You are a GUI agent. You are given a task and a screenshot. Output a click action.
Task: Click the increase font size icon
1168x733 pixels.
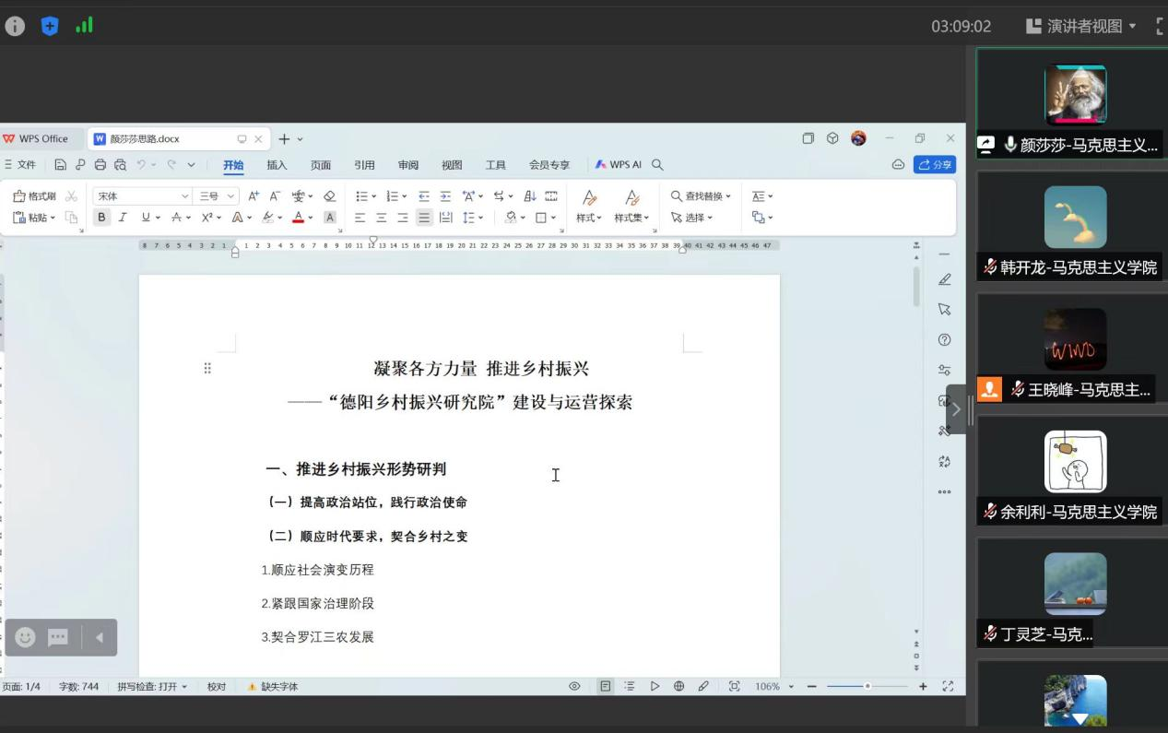click(254, 196)
